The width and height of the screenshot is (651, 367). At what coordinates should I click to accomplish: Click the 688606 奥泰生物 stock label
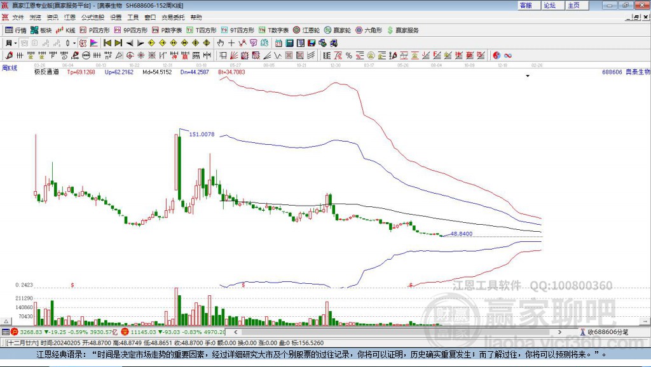[626, 72]
